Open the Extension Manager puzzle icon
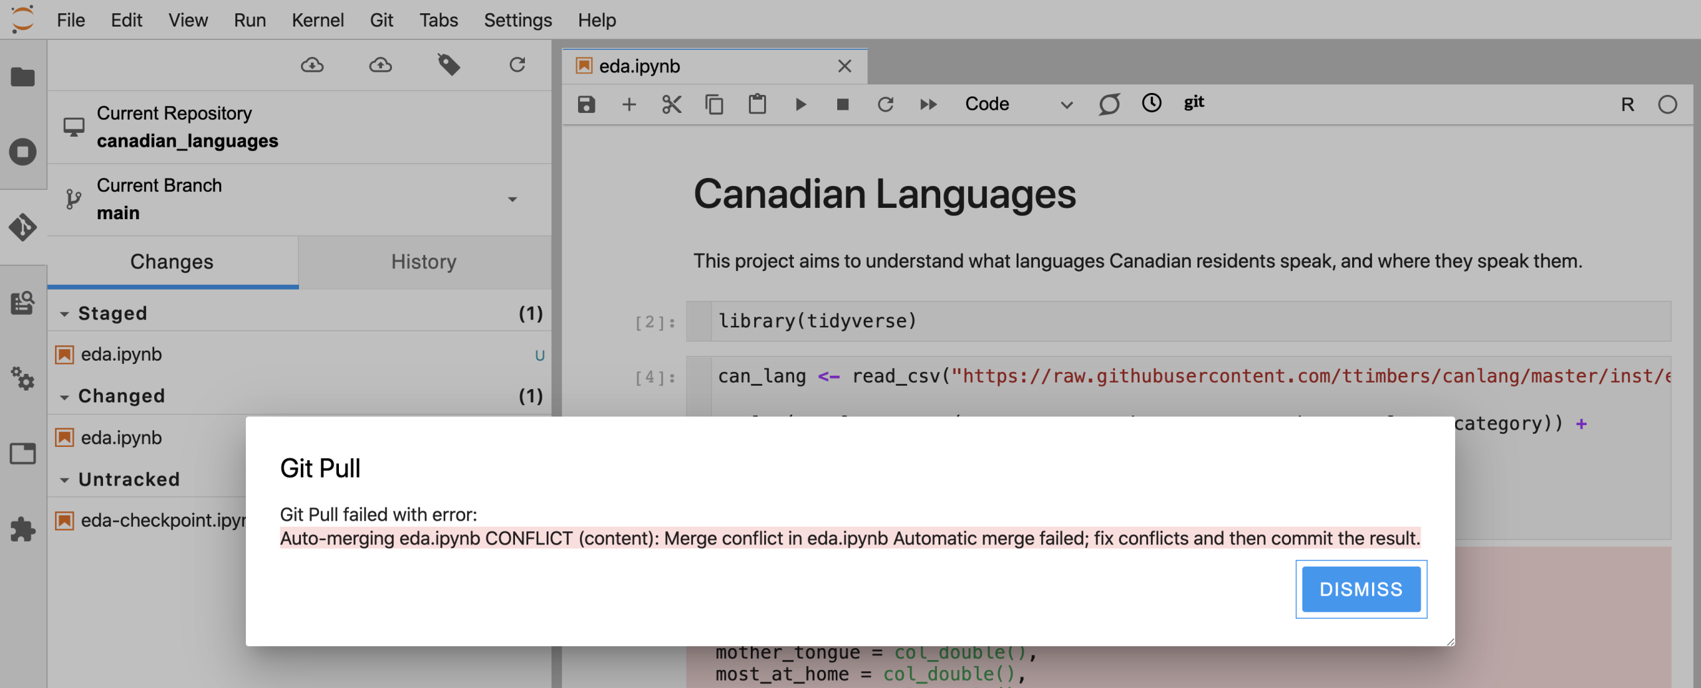 click(23, 529)
